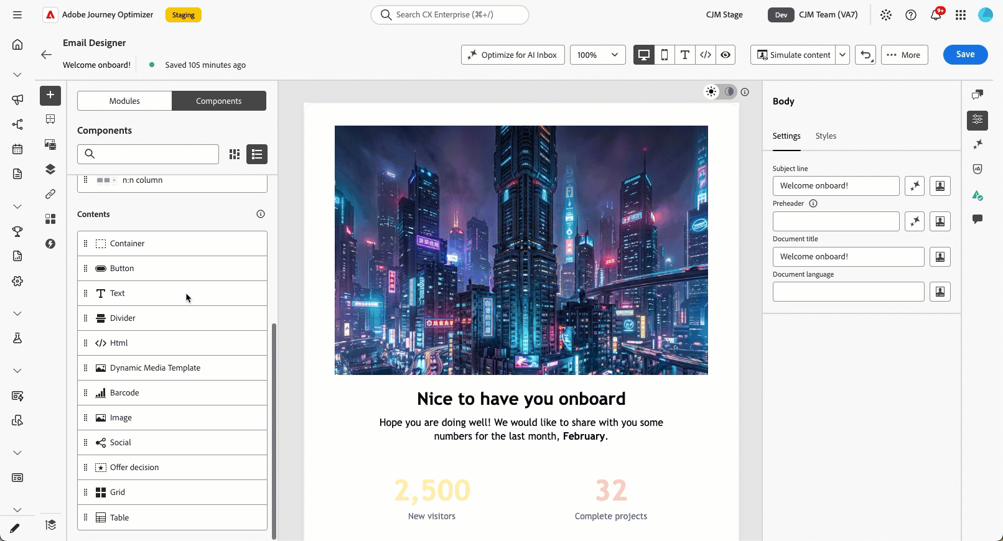Switch to the Styles tab
This screenshot has width=1003, height=541.
click(x=826, y=136)
